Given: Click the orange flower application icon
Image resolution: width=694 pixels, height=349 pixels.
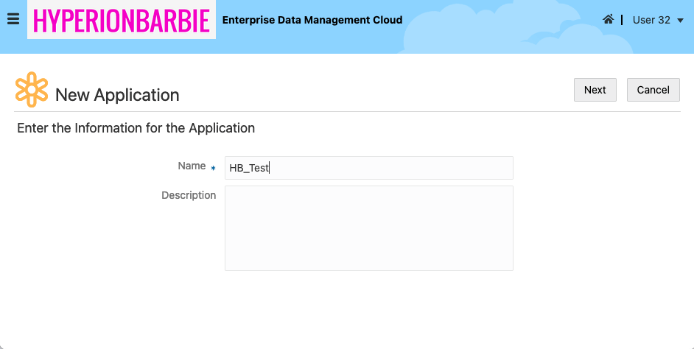Looking at the screenshot, I should (32, 90).
